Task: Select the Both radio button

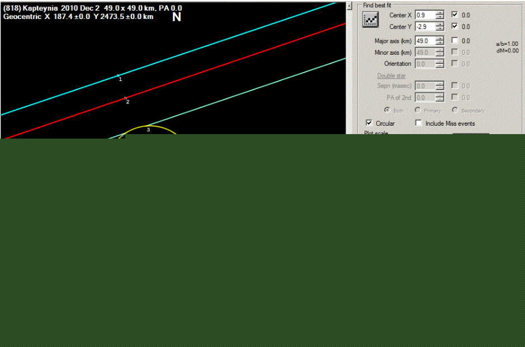Action: 387,110
